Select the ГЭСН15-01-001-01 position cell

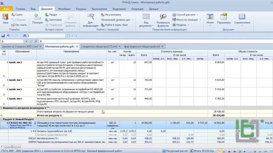[22, 125]
